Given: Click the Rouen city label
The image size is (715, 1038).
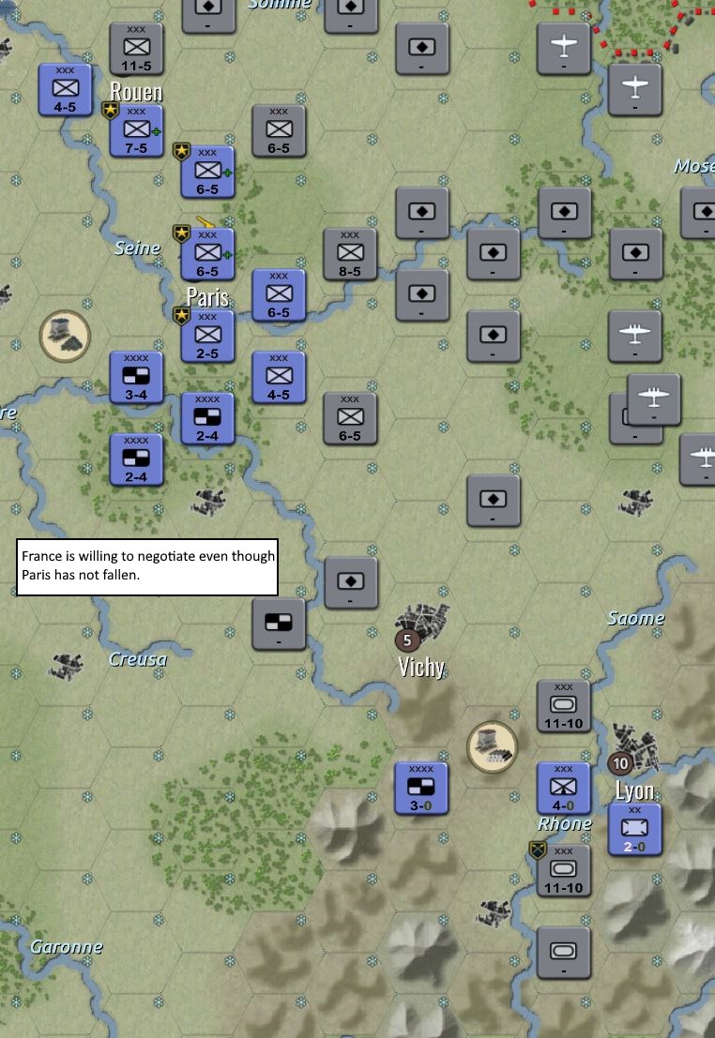Looking at the screenshot, I should [x=136, y=91].
